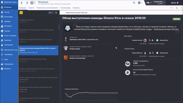Click the yellow inbox filter icon
The image size is (183, 103).
point(21,13)
